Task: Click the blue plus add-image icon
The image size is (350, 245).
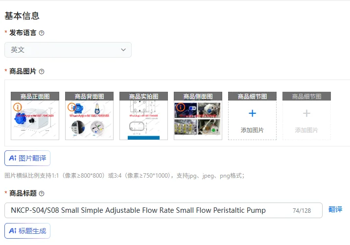Action: tap(252, 113)
